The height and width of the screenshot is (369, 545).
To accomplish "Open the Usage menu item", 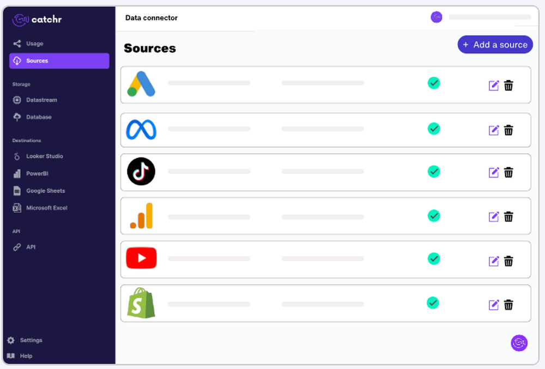I will coord(34,44).
